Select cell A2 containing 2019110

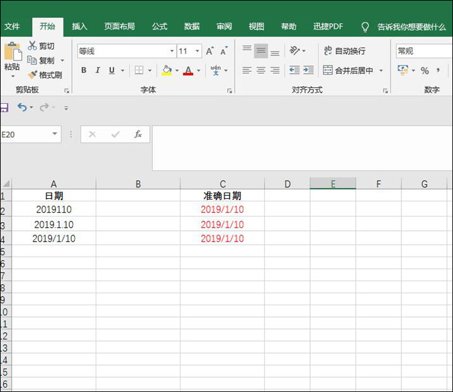point(53,209)
